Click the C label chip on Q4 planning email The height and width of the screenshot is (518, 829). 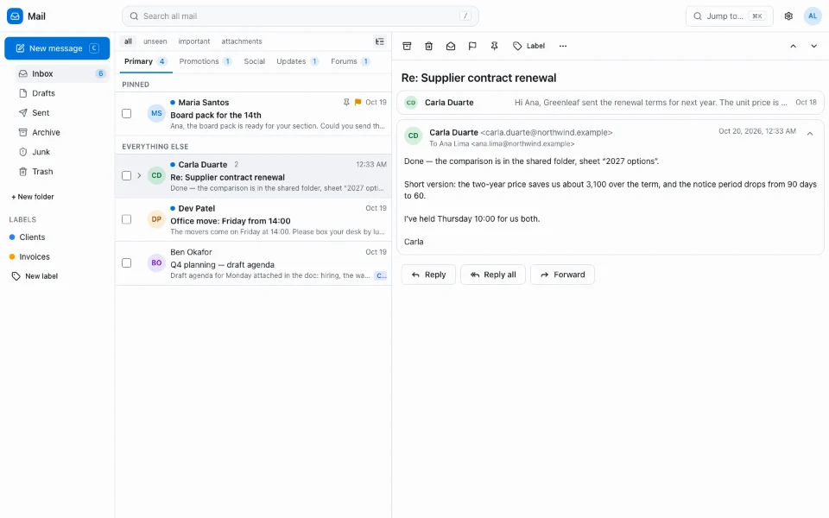click(x=381, y=275)
